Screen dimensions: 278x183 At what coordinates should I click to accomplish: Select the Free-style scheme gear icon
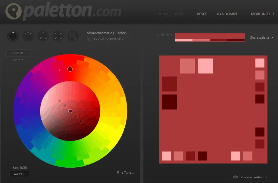[x=73, y=36]
